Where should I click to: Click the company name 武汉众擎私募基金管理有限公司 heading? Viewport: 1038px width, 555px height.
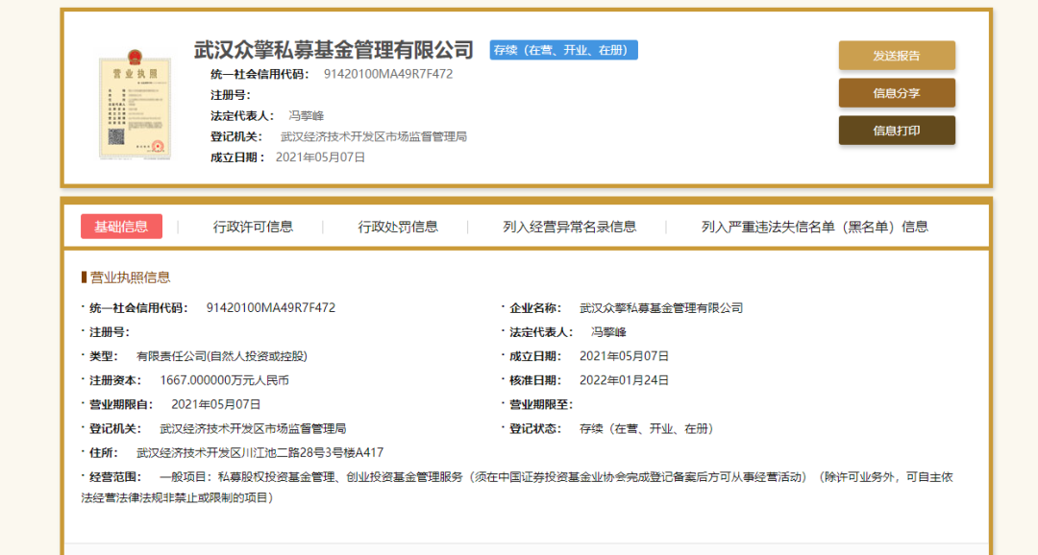click(x=332, y=48)
